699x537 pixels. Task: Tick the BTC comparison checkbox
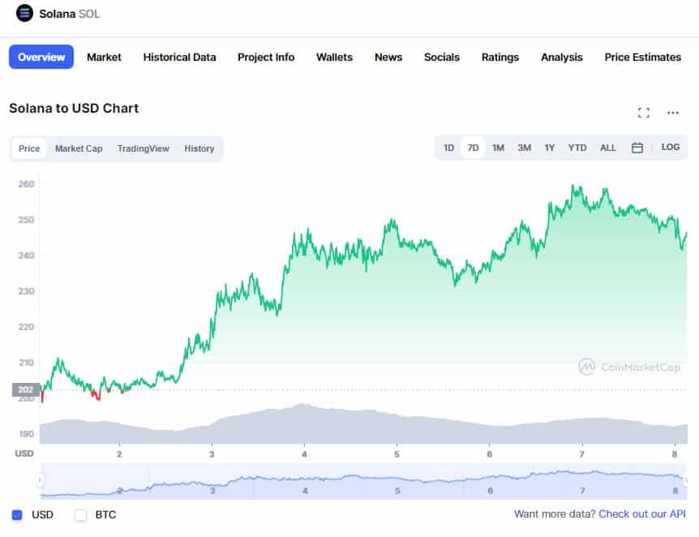(x=80, y=514)
